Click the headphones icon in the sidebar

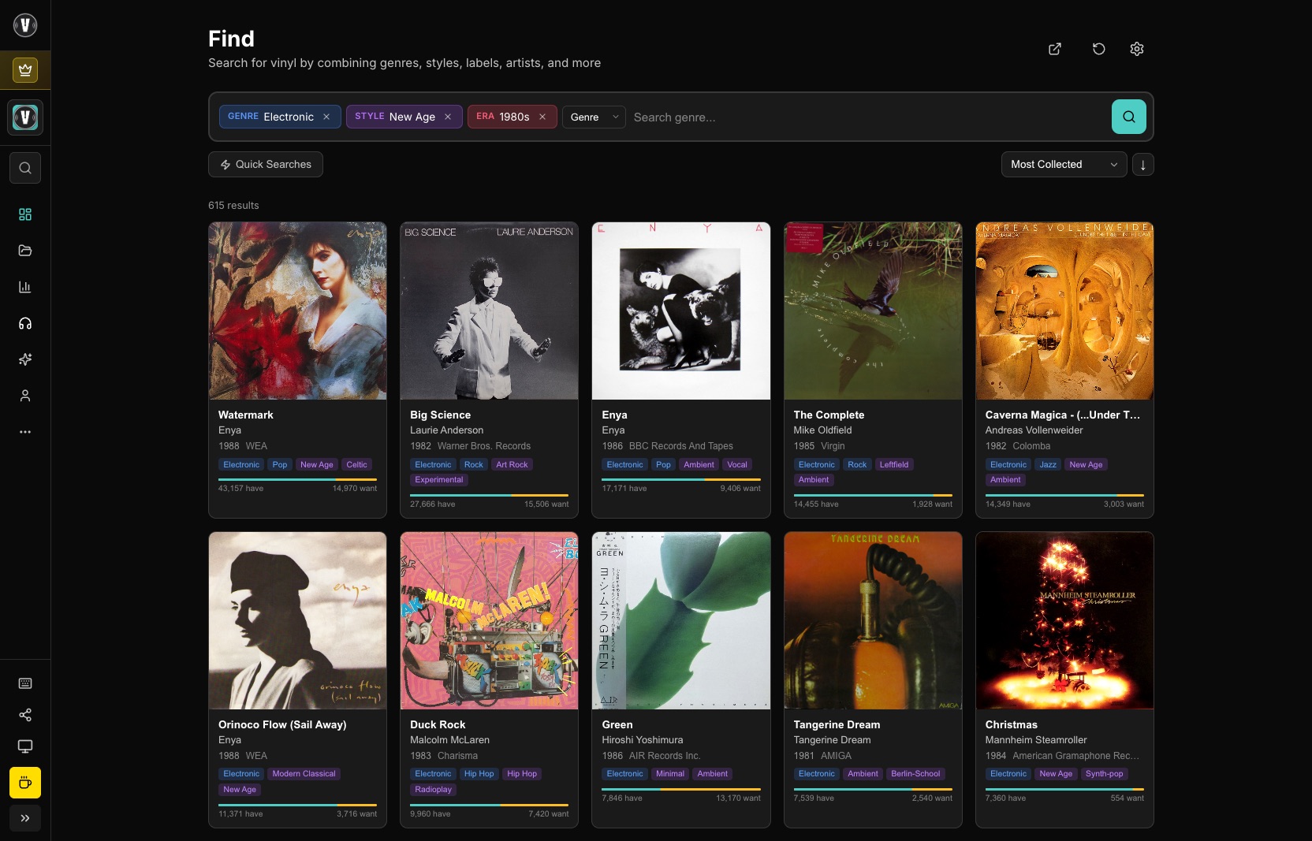point(24,323)
